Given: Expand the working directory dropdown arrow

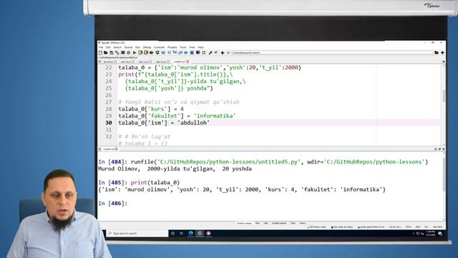Looking at the screenshot, I should point(432,52).
